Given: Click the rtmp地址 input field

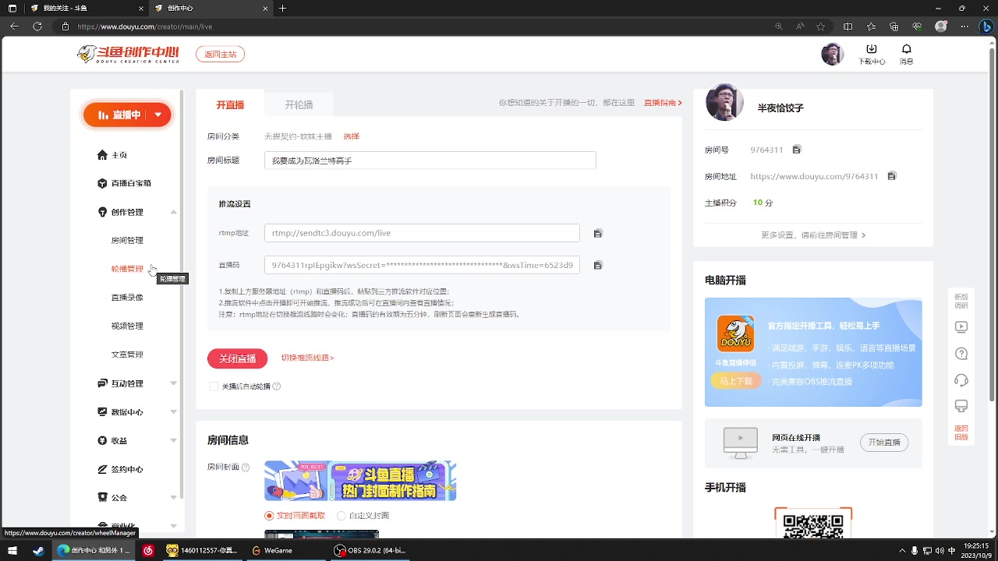Looking at the screenshot, I should 422,233.
